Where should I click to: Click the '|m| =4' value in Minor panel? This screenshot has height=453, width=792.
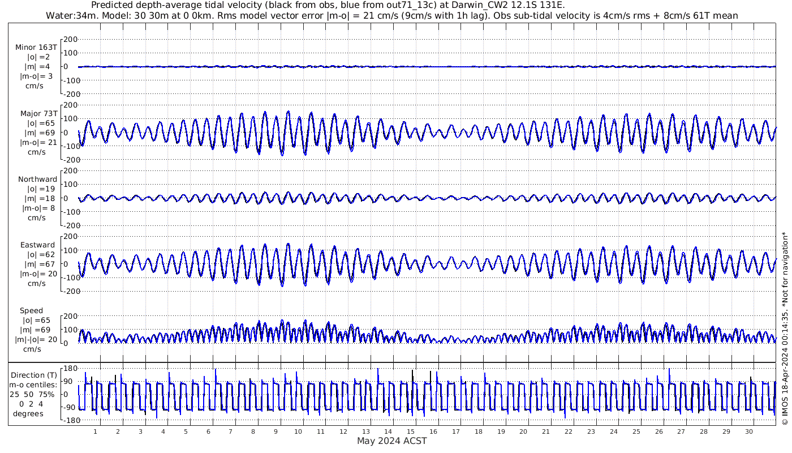[38, 67]
